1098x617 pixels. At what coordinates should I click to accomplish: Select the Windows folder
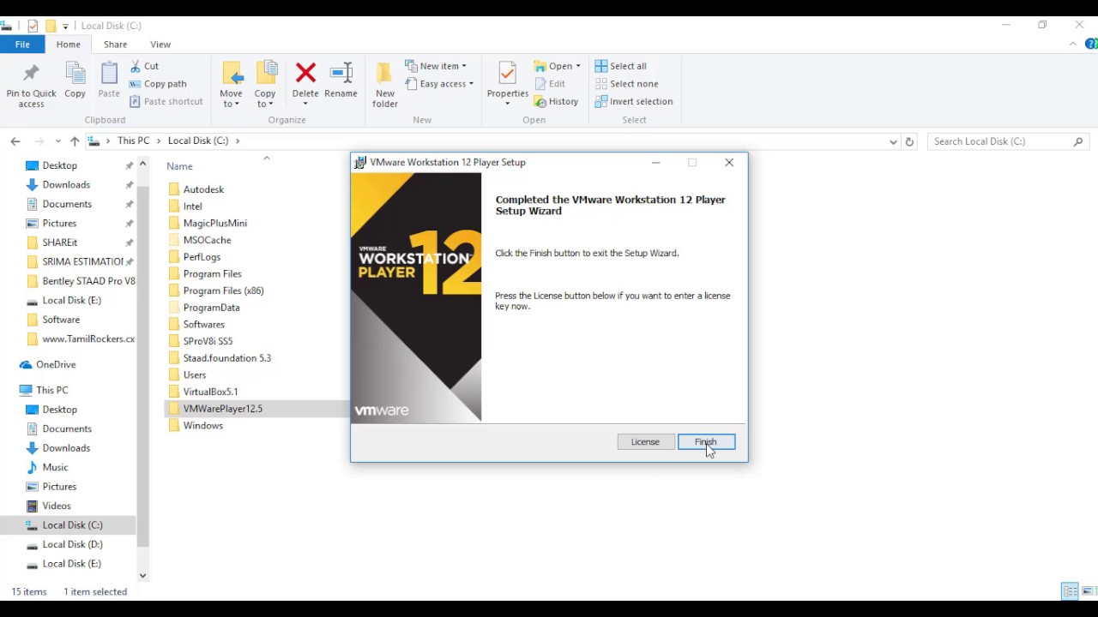(x=202, y=426)
